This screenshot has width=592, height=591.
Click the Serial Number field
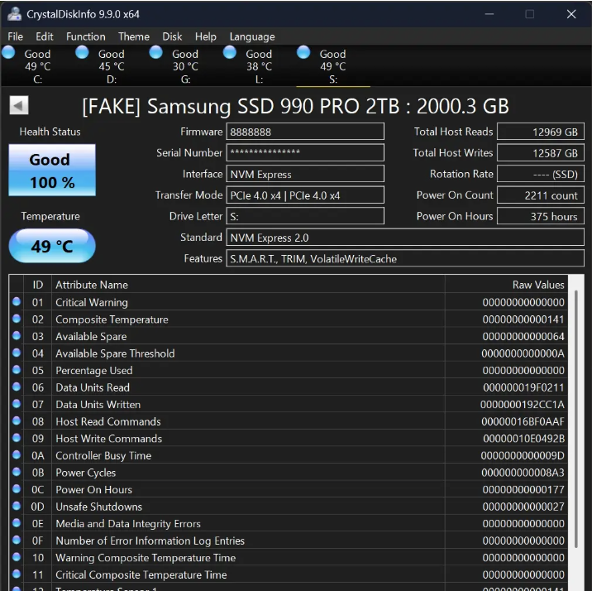[305, 152]
